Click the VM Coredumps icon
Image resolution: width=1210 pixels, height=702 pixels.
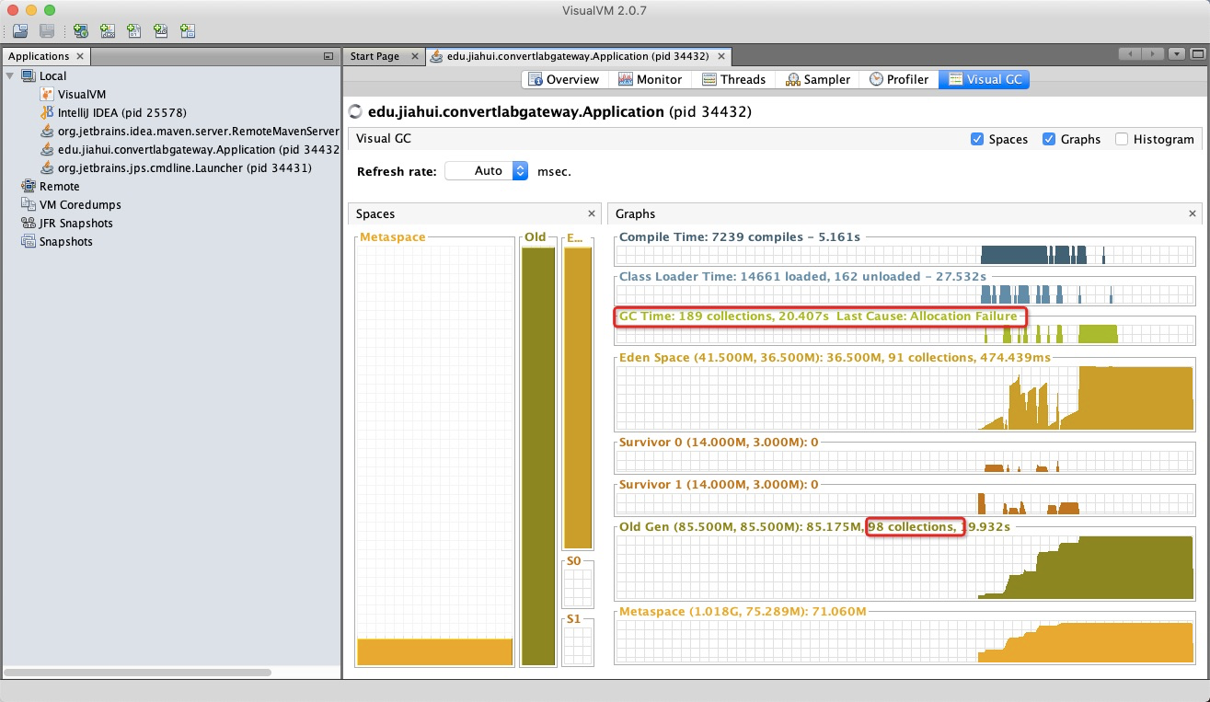tap(29, 205)
